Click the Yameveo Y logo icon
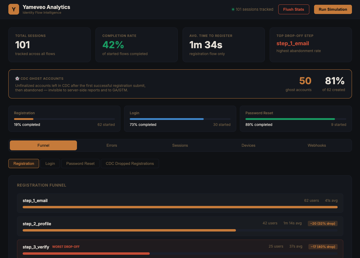 click(x=14, y=9)
